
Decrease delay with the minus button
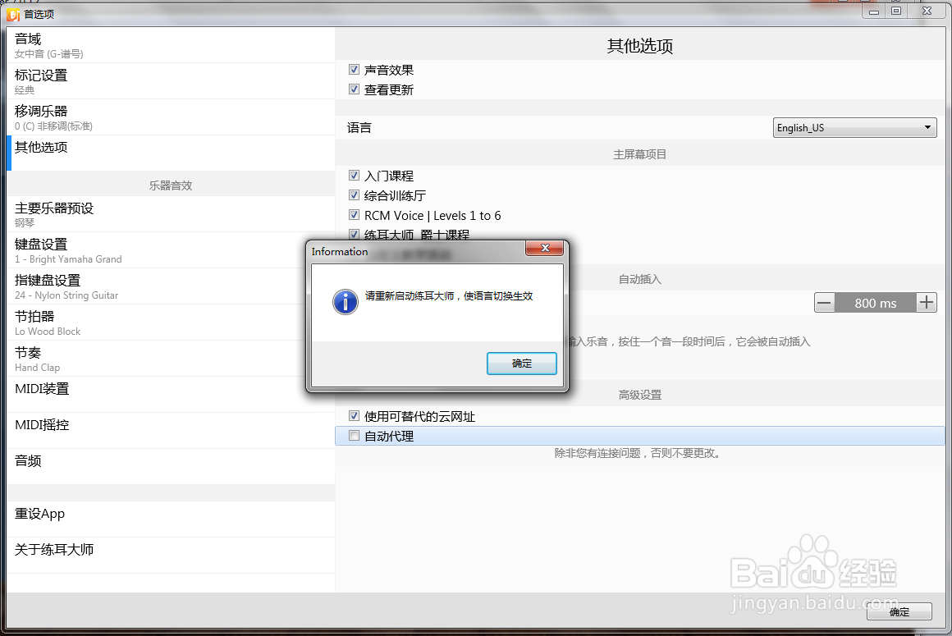click(x=824, y=302)
